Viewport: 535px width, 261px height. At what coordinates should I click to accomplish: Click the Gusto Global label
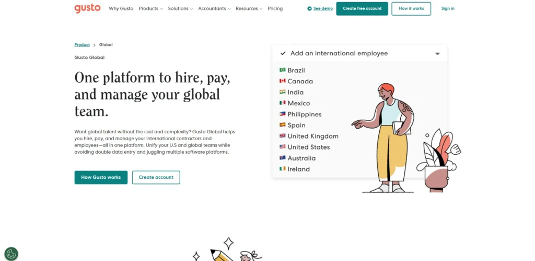pyautogui.click(x=89, y=57)
